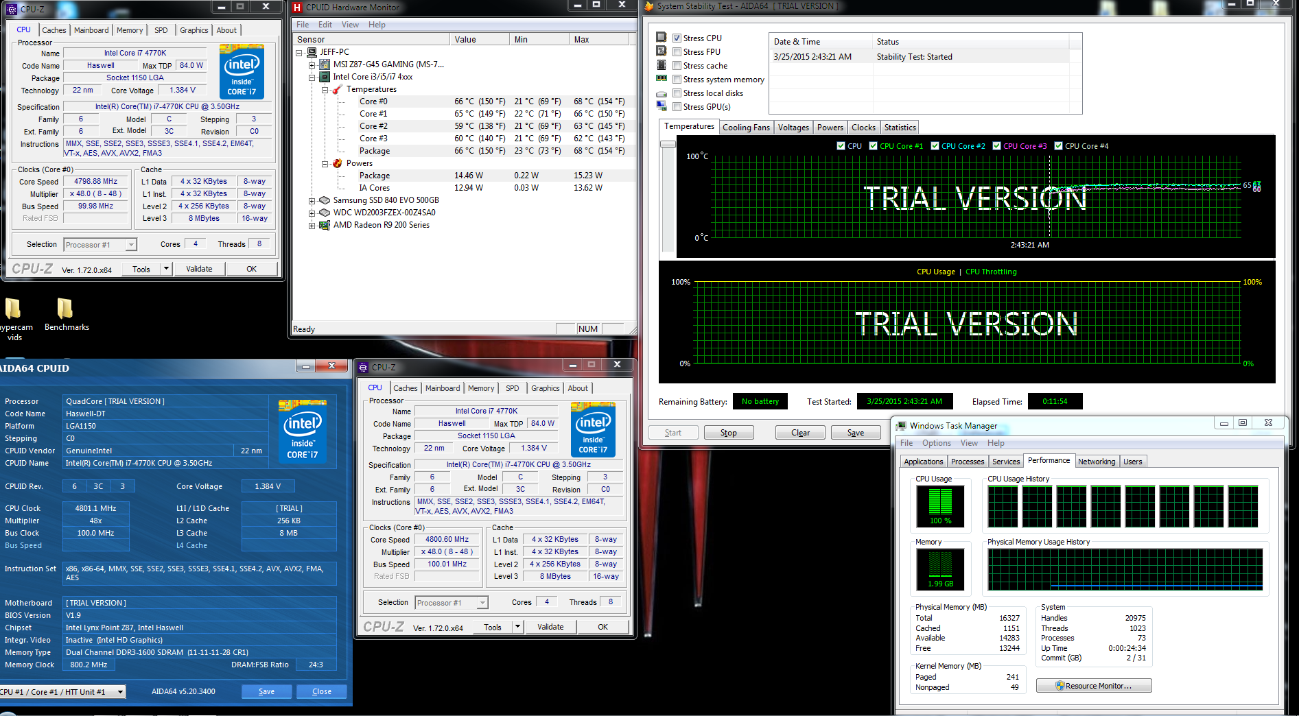
Task: Click the title bar icon of lower CPU-Z window
Action: click(x=363, y=368)
